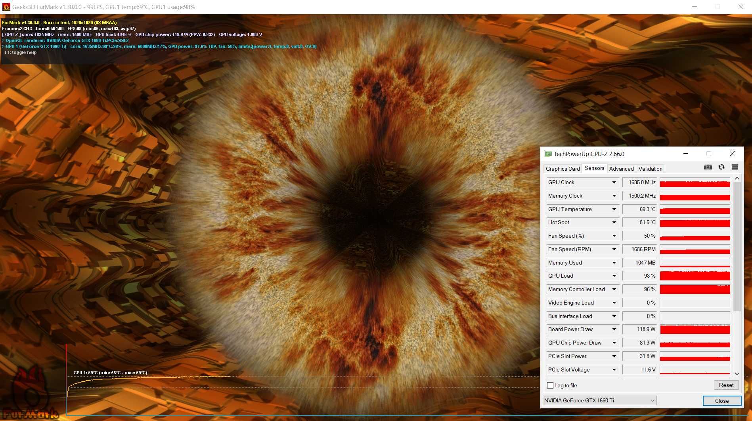Click the GPU Clock history graph

coord(695,182)
